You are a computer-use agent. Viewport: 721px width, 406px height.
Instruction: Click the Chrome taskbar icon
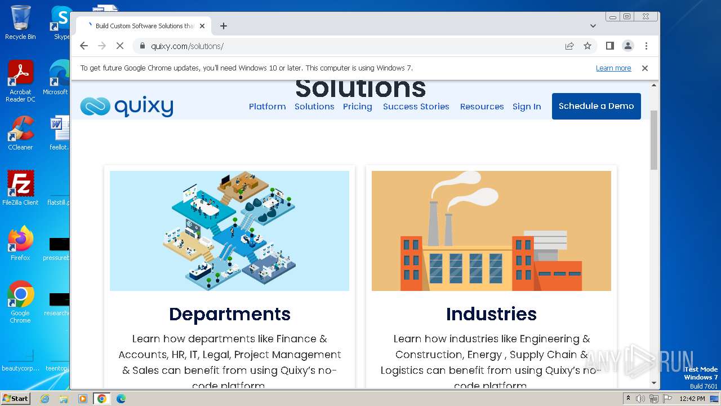click(102, 399)
